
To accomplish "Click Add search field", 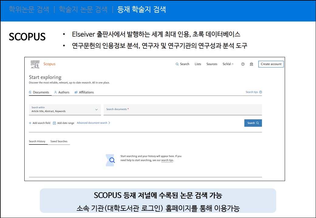I will coord(39,123).
